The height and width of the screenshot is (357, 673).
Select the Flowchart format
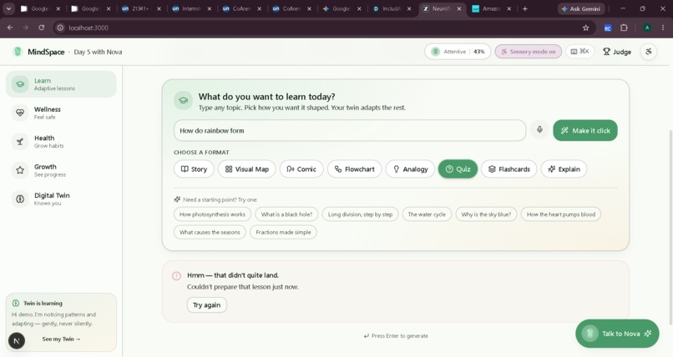pos(355,168)
